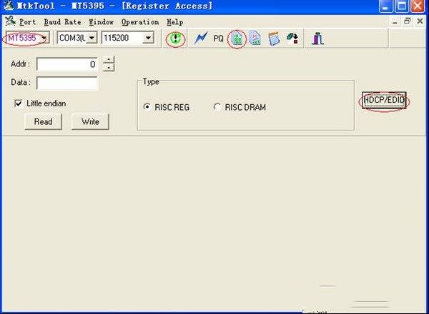
Task: Open the MT5395 chip dropdown
Action: tap(44, 38)
